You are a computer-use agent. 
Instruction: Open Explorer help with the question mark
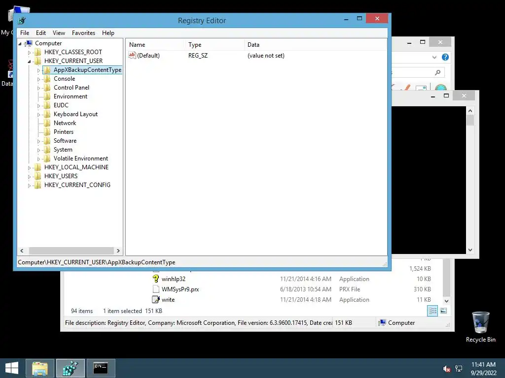445,57
